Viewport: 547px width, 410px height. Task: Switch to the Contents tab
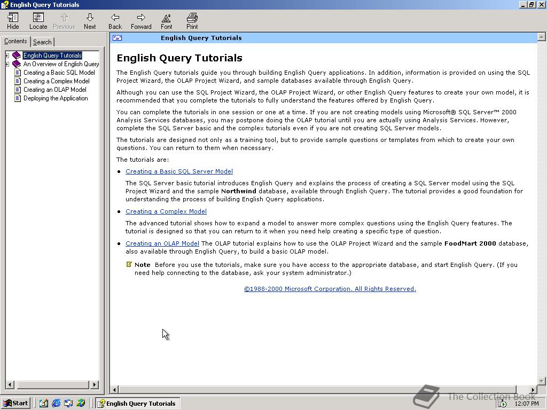click(15, 41)
